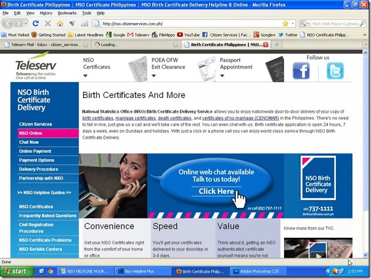Screen dimensions: 371x279
Task: Bookmark page with the star icon
Action: click(285, 23)
